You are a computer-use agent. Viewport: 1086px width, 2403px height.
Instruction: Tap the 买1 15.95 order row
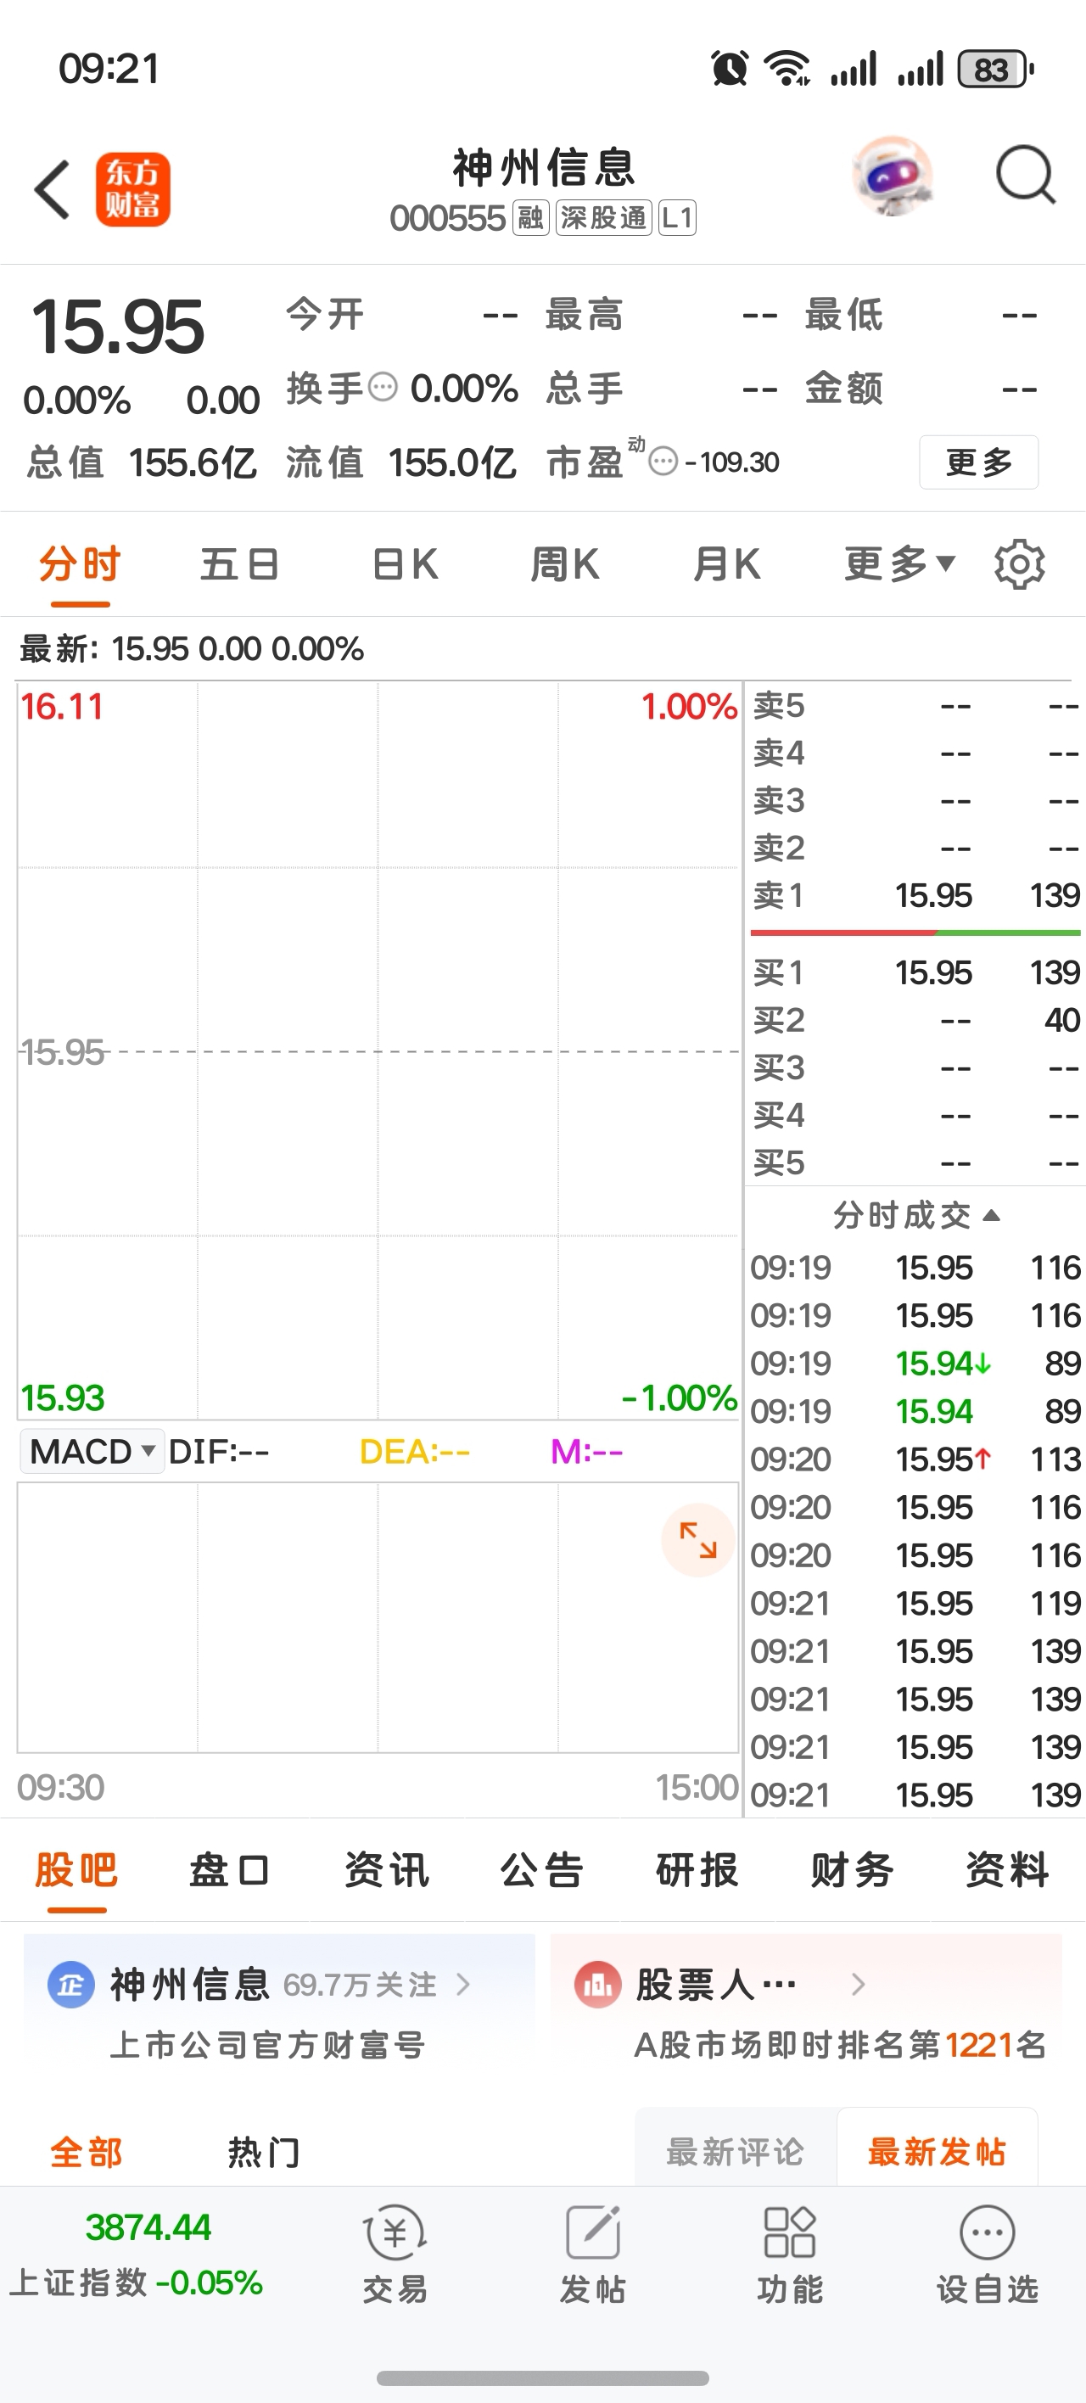(x=915, y=973)
